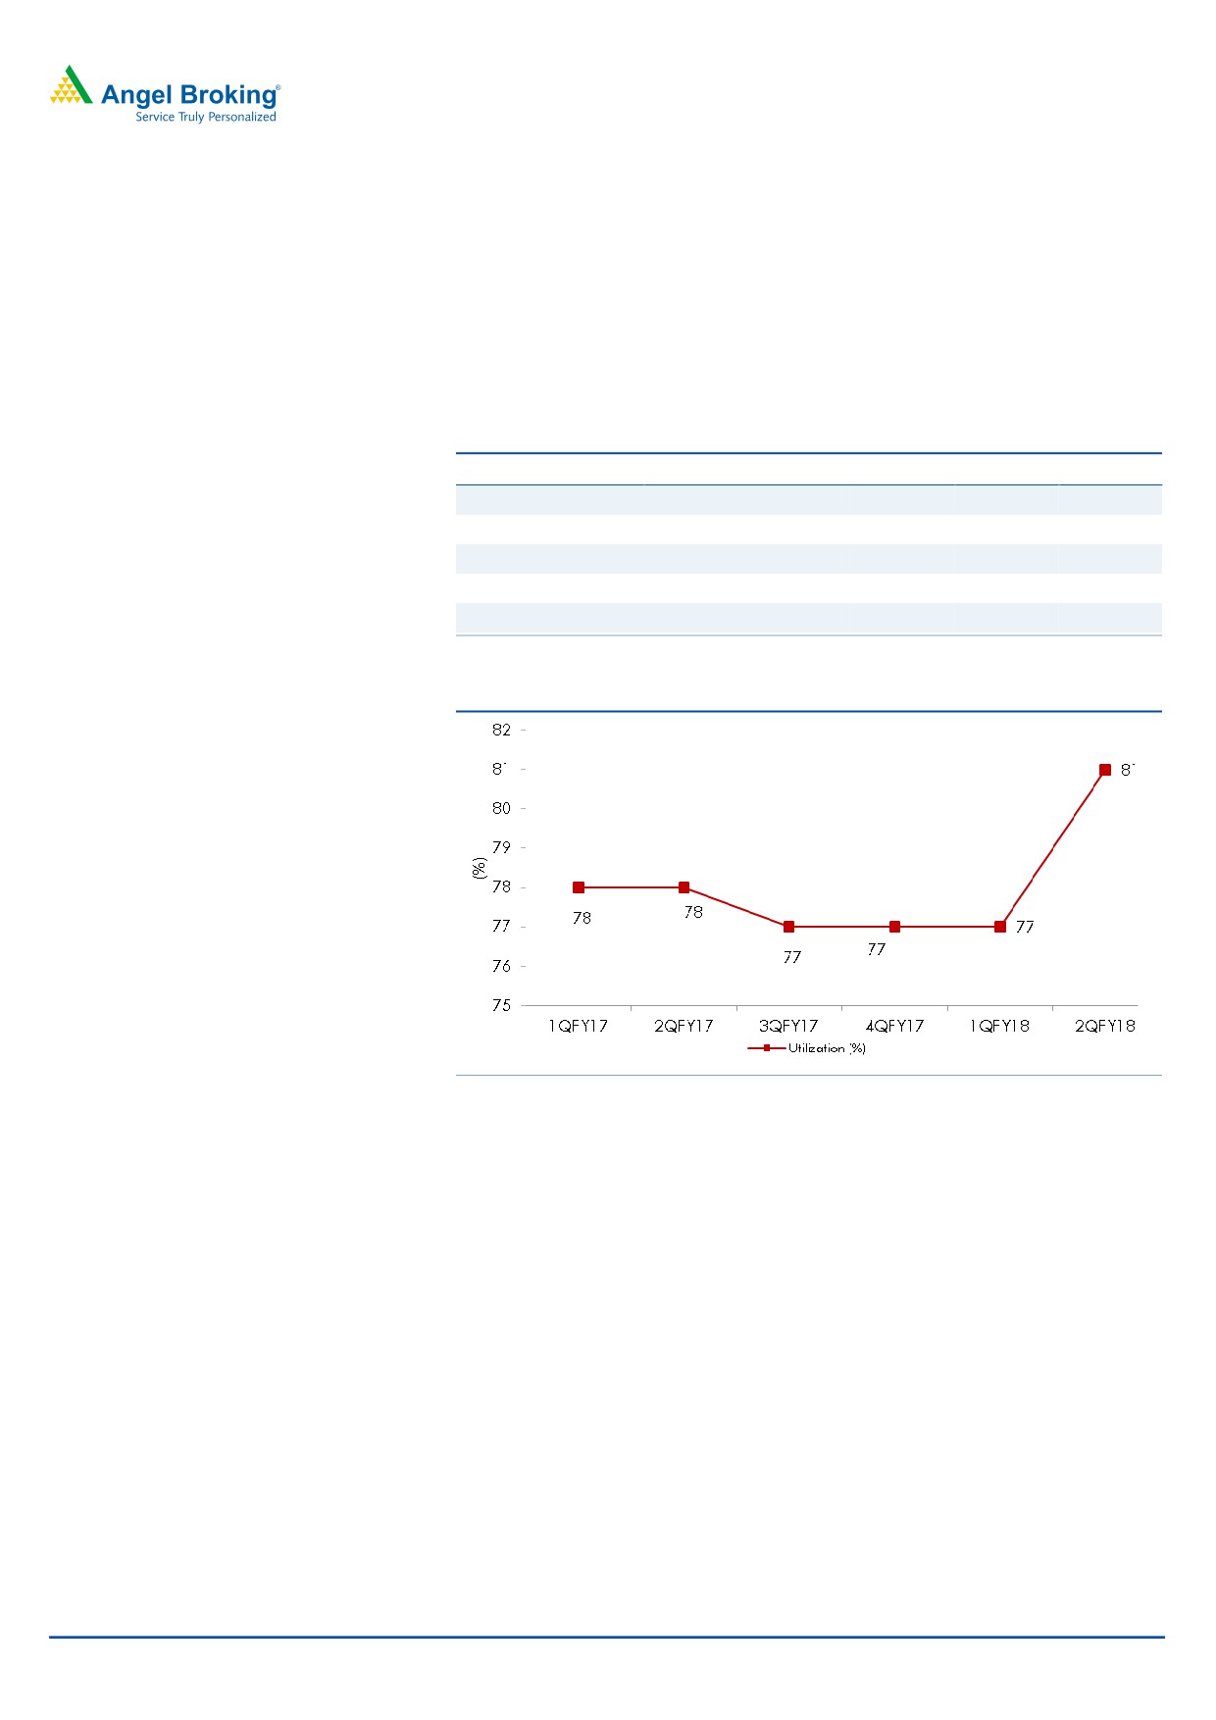Select the 1QFY18 data point marker
The height and width of the screenshot is (1720, 1216).
point(1000,927)
